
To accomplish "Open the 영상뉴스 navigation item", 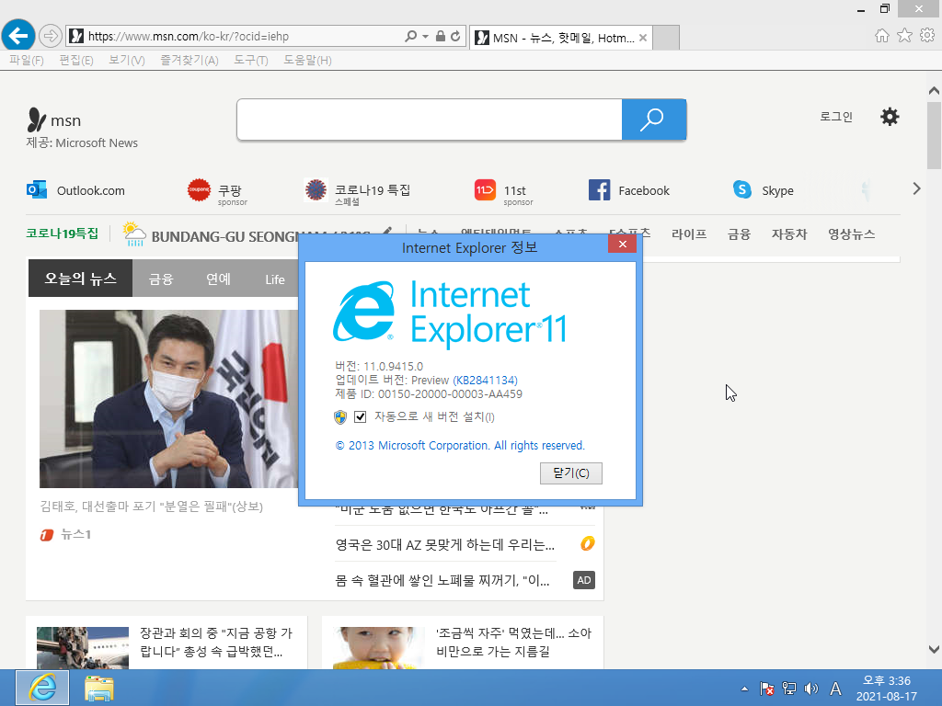I will 851,234.
